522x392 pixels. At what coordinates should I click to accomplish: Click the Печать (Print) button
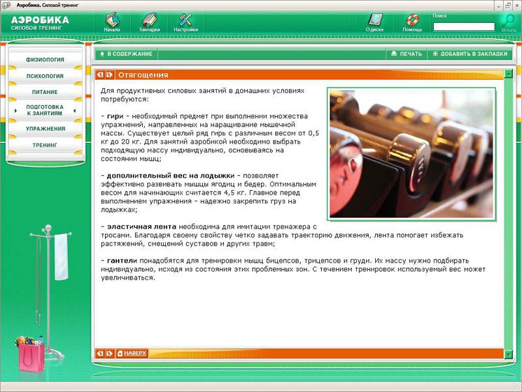coord(407,54)
